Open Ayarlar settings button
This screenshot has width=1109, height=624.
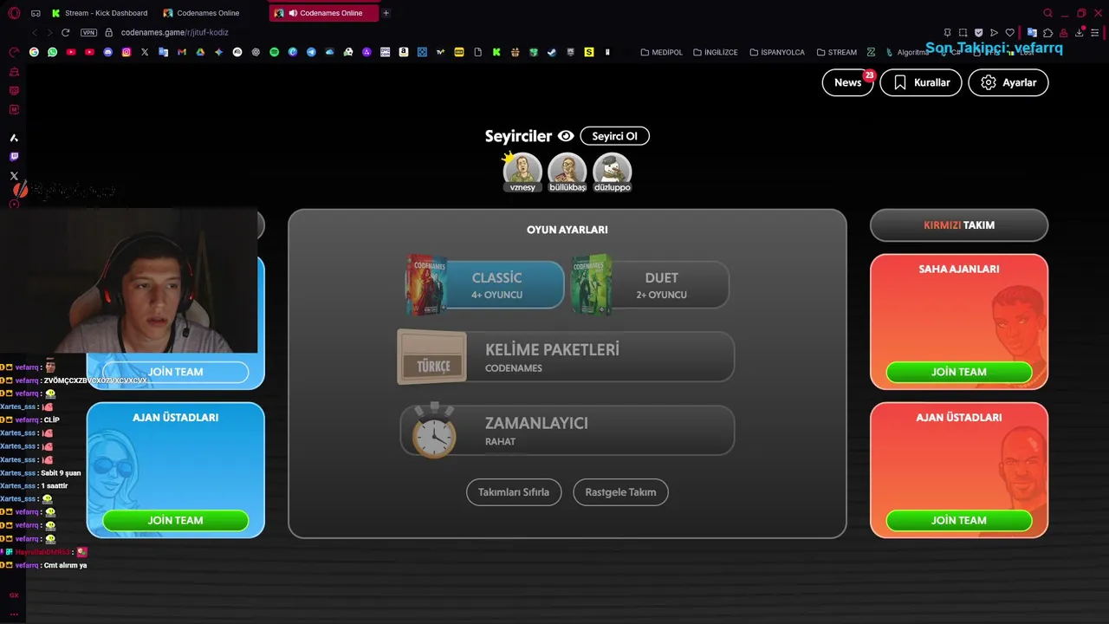coord(1008,82)
